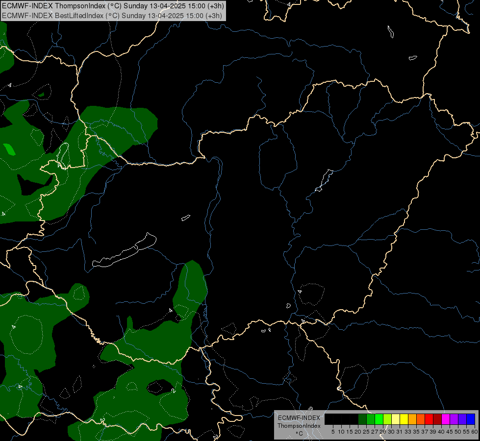
Task: Click the BestLiftedIndex title line
Action: 112,16
